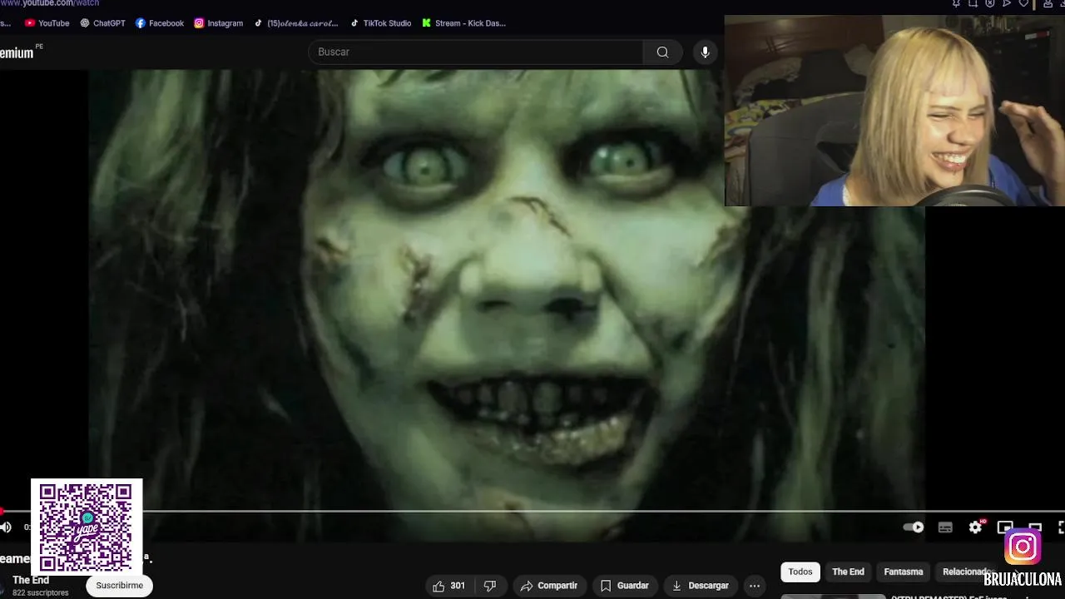Mute the video with speaker icon
The width and height of the screenshot is (1065, 599).
point(6,527)
